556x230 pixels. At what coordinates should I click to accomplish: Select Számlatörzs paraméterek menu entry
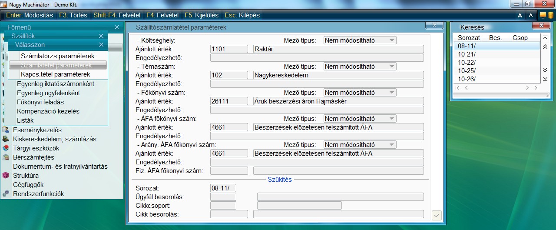[57, 56]
